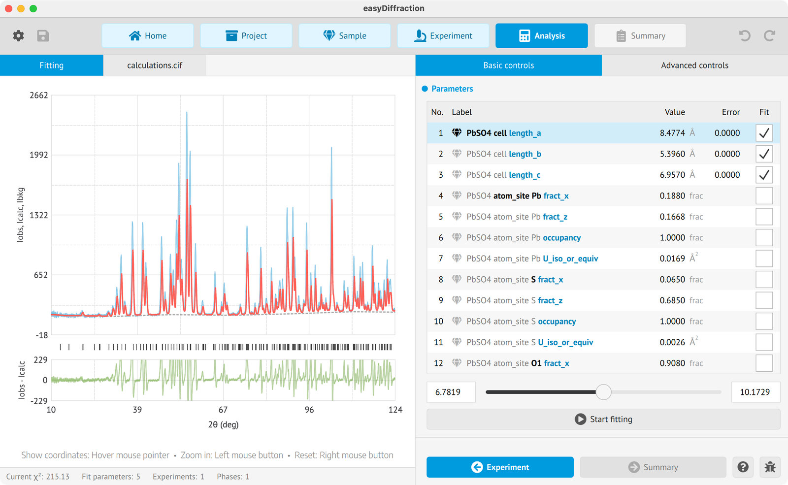The image size is (788, 485).
Task: Go to the Sample page
Action: coord(345,35)
